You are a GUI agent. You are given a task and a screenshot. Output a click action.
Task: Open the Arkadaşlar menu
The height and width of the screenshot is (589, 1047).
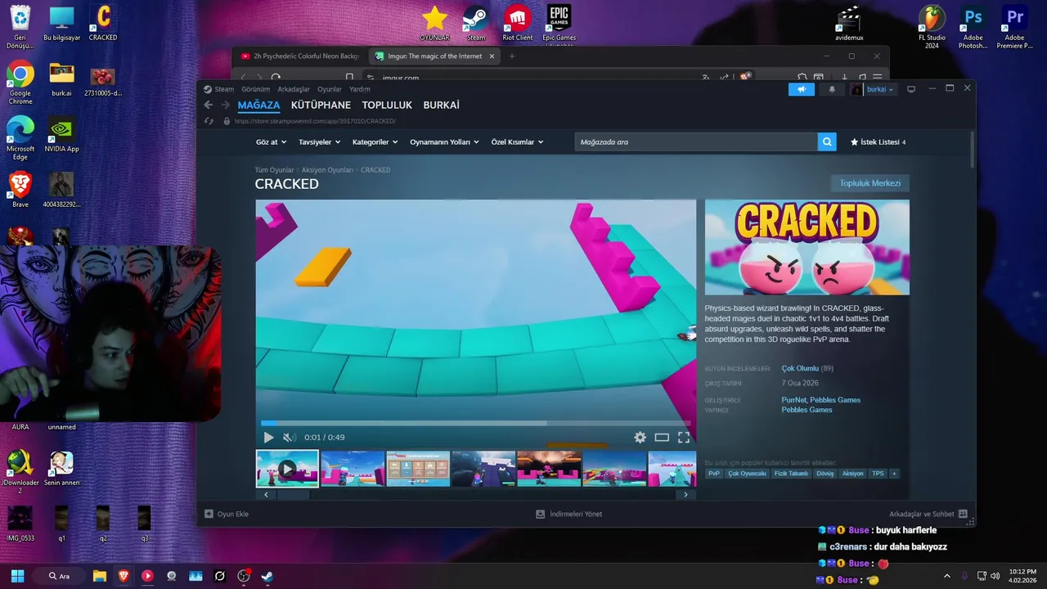(294, 89)
